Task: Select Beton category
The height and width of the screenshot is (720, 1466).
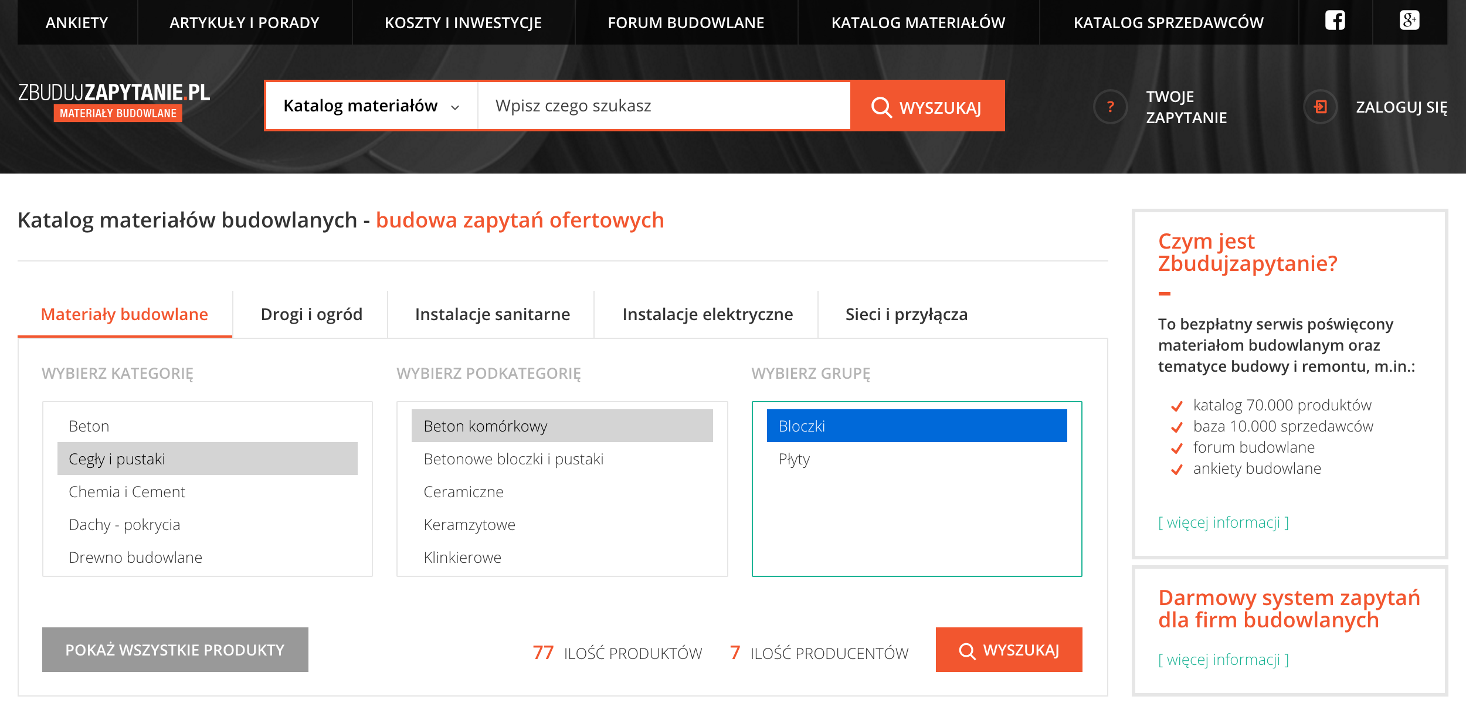Action: [208, 426]
